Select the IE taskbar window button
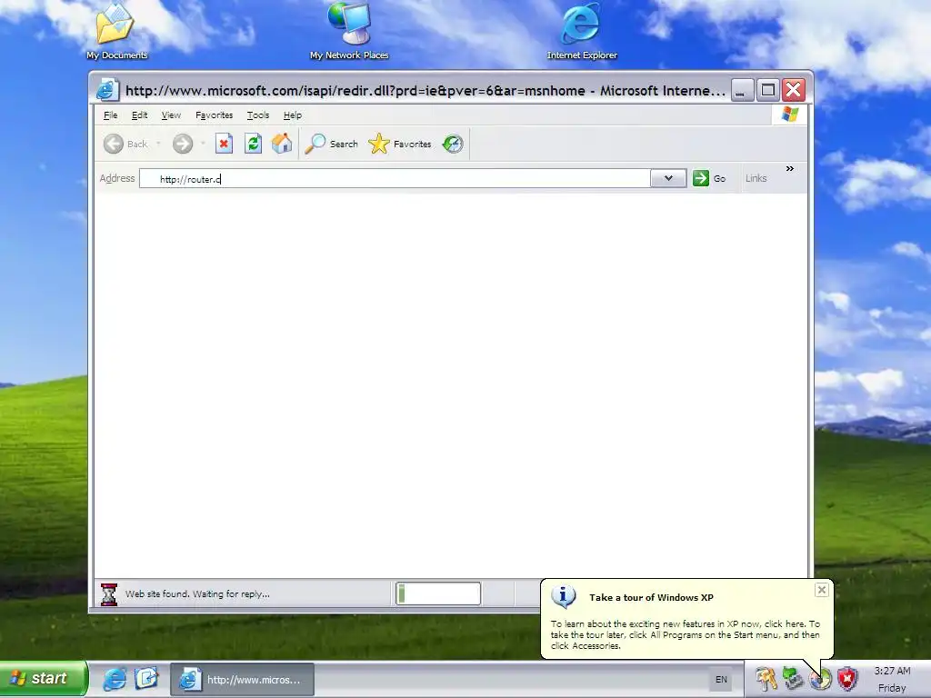This screenshot has width=931, height=698. click(x=242, y=680)
